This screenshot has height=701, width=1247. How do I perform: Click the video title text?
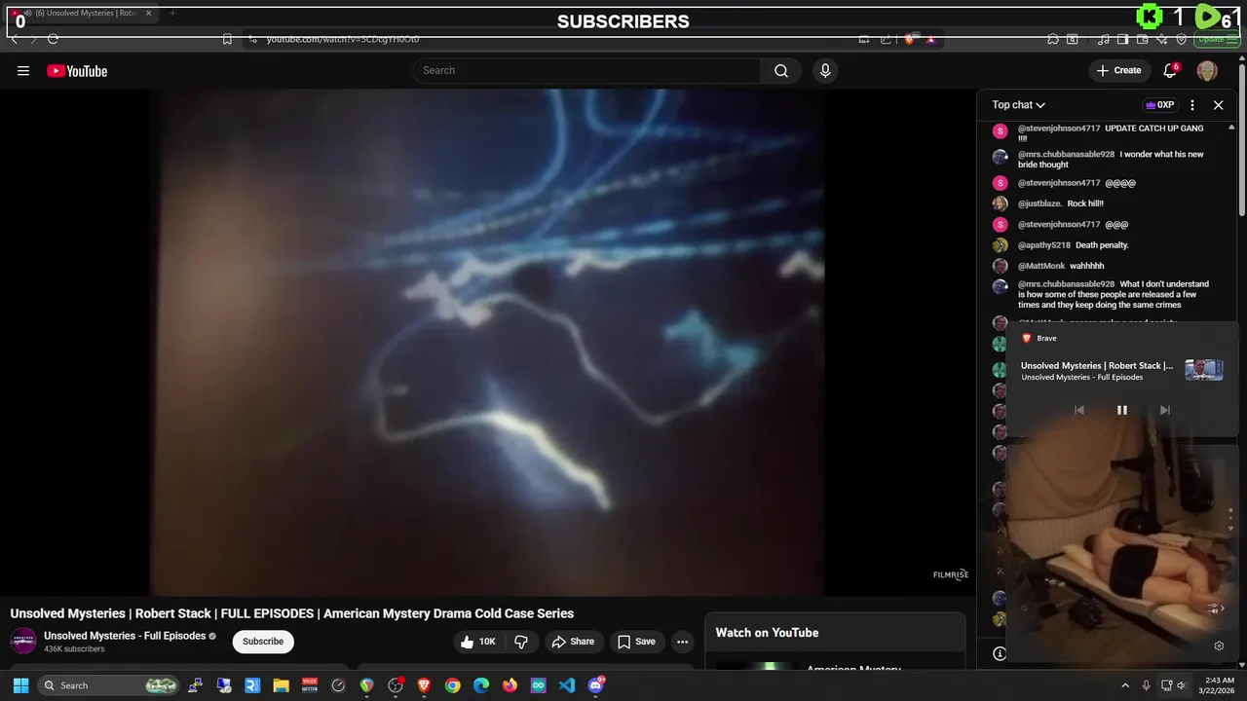point(292,613)
